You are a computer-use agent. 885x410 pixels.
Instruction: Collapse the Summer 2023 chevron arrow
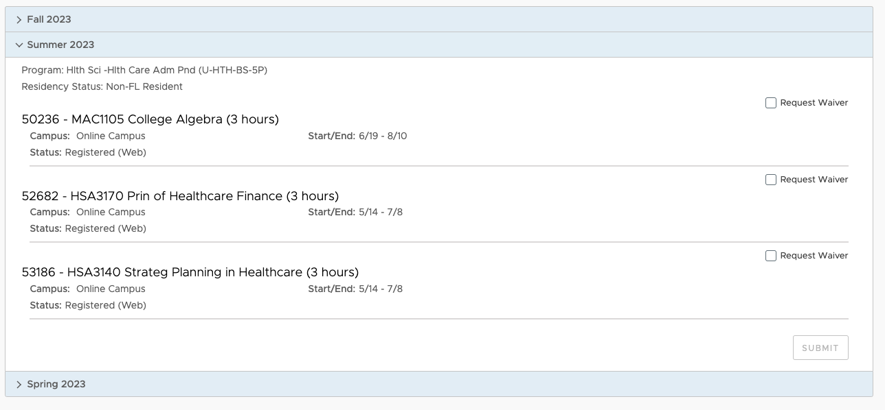click(19, 45)
